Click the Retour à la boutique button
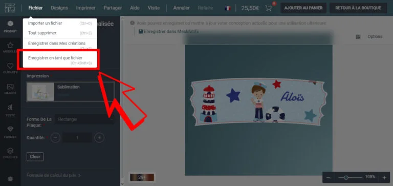The image size is (393, 186). tap(358, 8)
